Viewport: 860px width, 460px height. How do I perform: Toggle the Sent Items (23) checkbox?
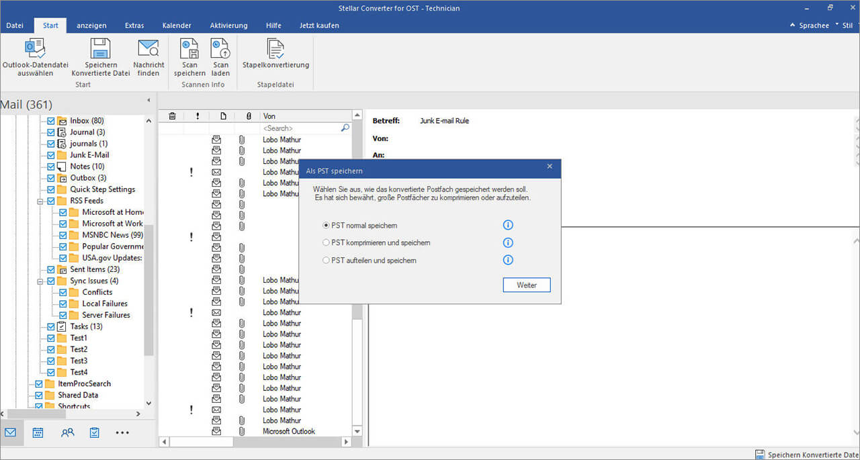point(51,269)
